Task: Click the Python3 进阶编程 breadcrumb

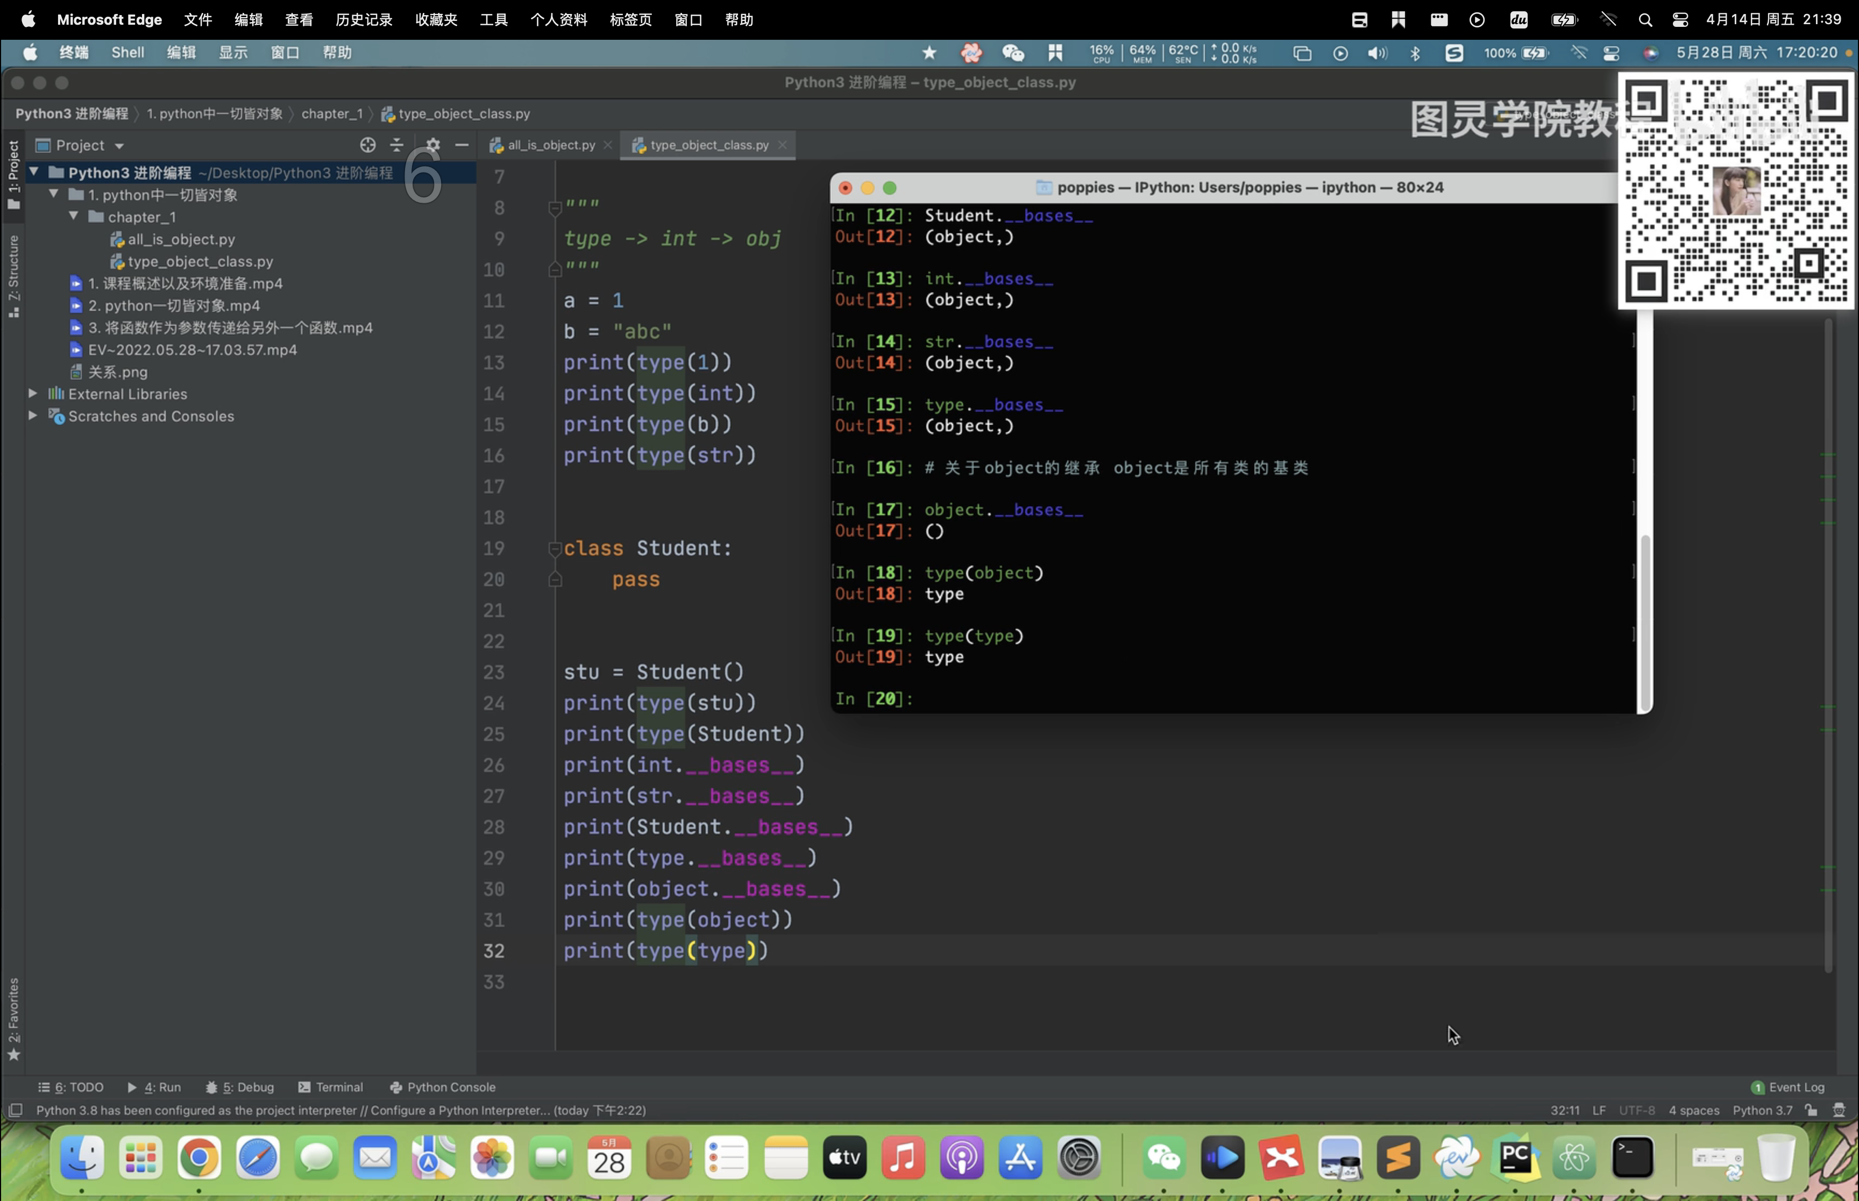Action: (72, 114)
